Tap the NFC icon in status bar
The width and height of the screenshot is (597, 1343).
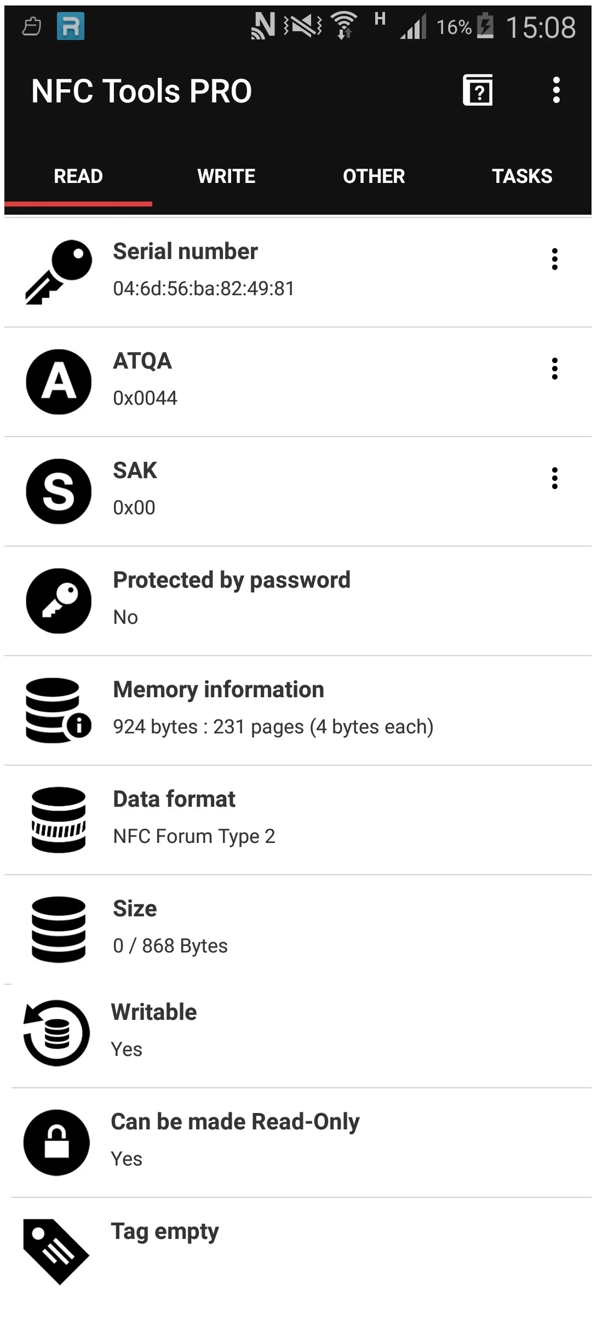pyautogui.click(x=263, y=26)
